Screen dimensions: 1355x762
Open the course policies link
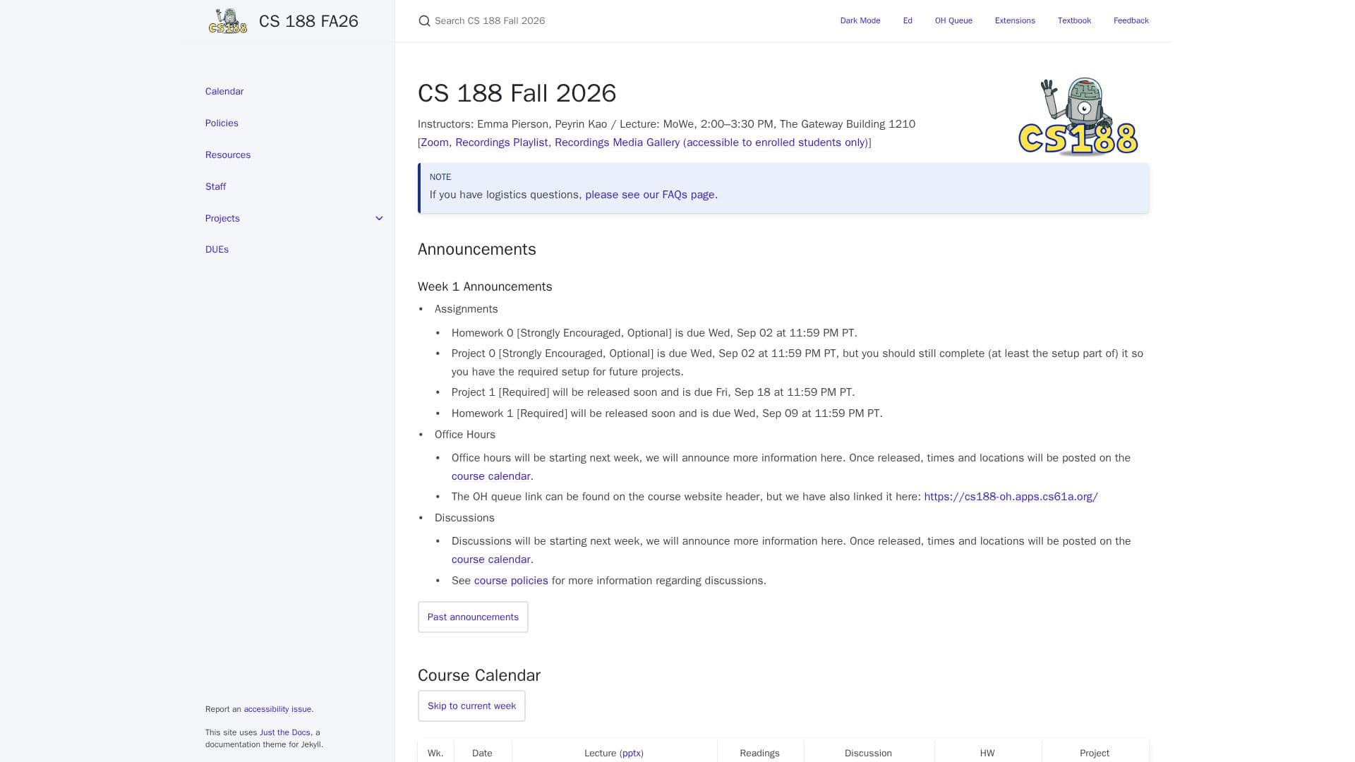[511, 581]
